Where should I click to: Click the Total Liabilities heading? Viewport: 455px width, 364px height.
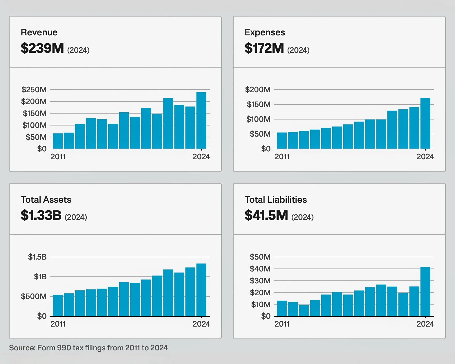[276, 200]
